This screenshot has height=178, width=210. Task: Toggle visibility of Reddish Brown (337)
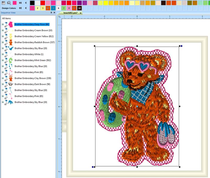click(x=6, y=41)
